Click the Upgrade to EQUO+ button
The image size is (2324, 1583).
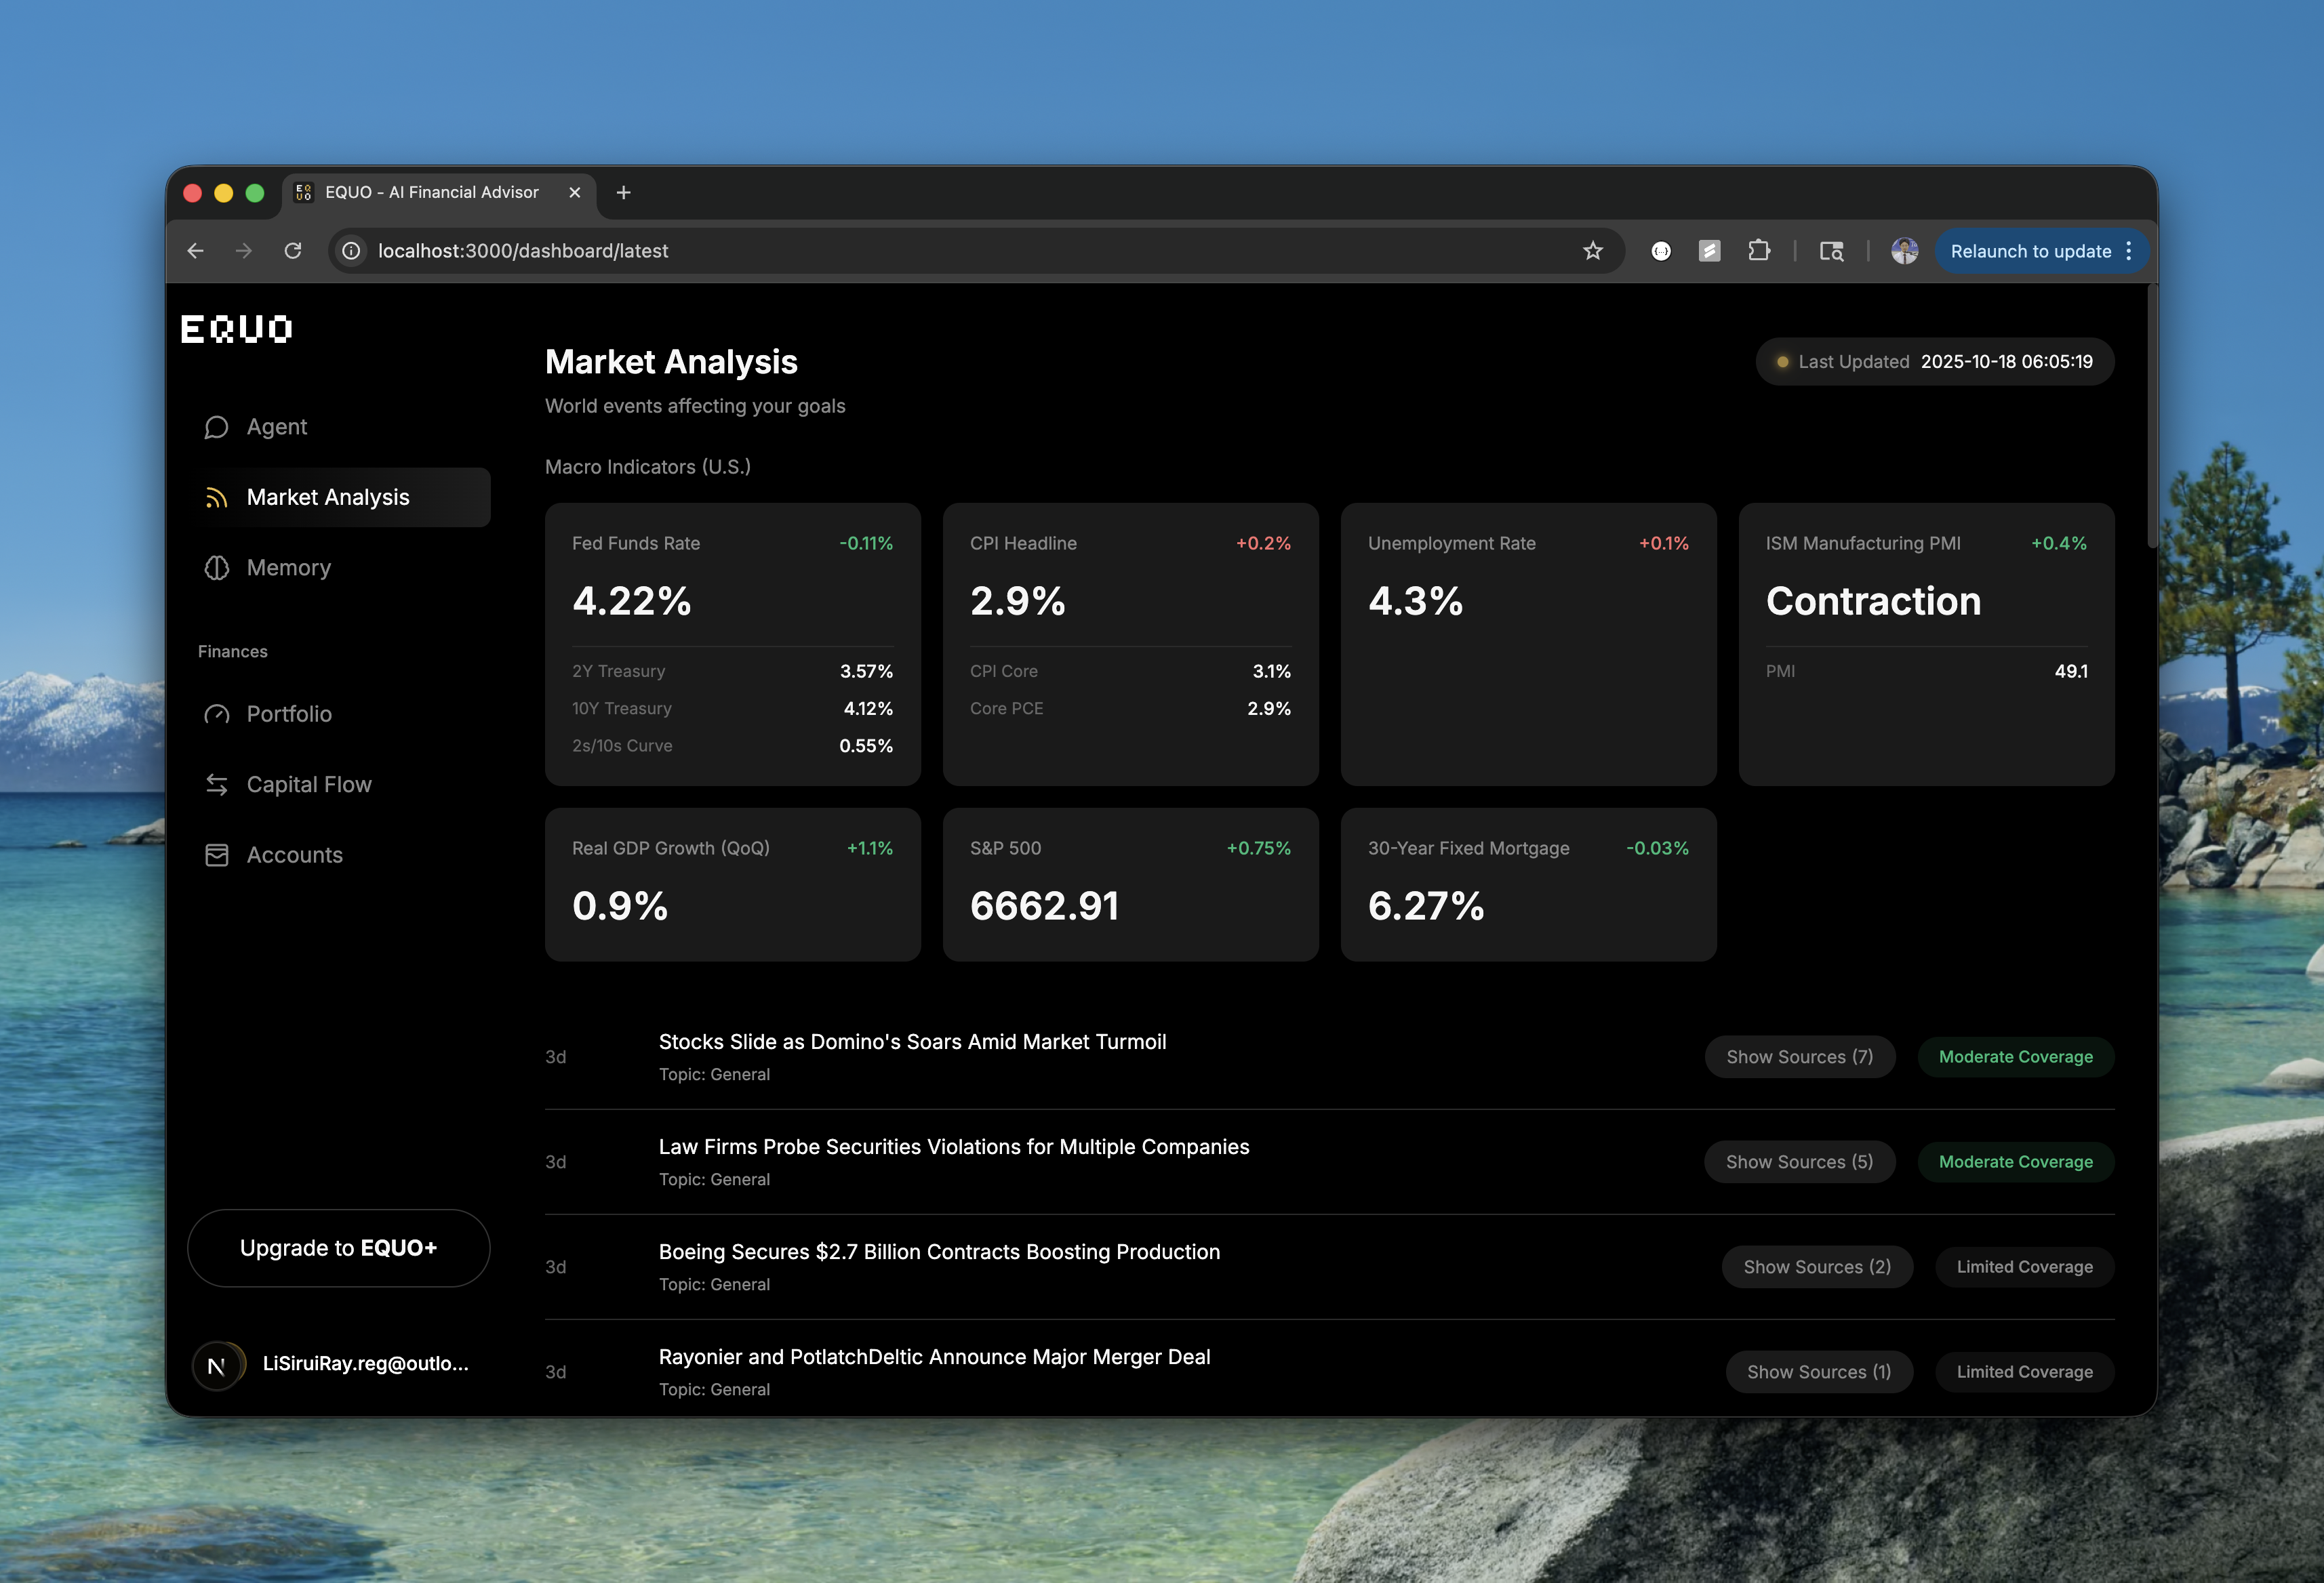(338, 1248)
